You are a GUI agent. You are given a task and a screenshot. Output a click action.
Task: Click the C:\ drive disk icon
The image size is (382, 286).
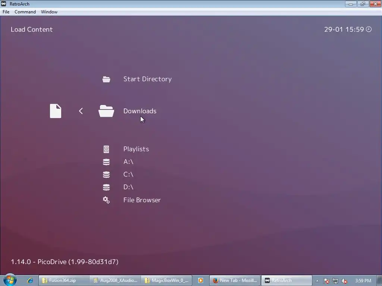[x=106, y=175]
